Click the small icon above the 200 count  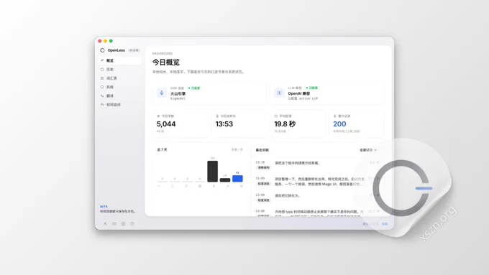click(334, 116)
